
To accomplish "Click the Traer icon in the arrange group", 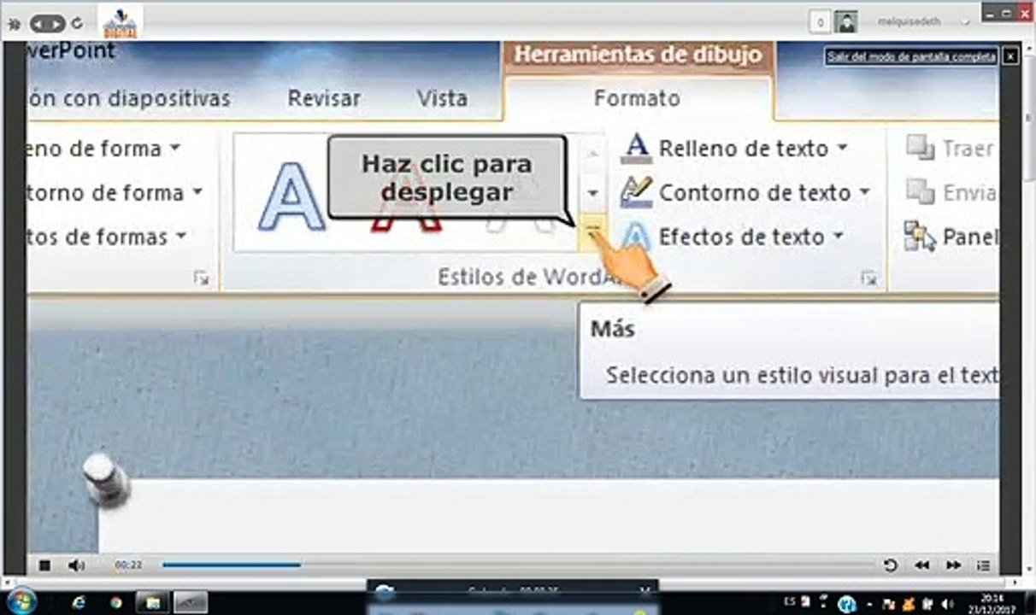I will coord(921,148).
